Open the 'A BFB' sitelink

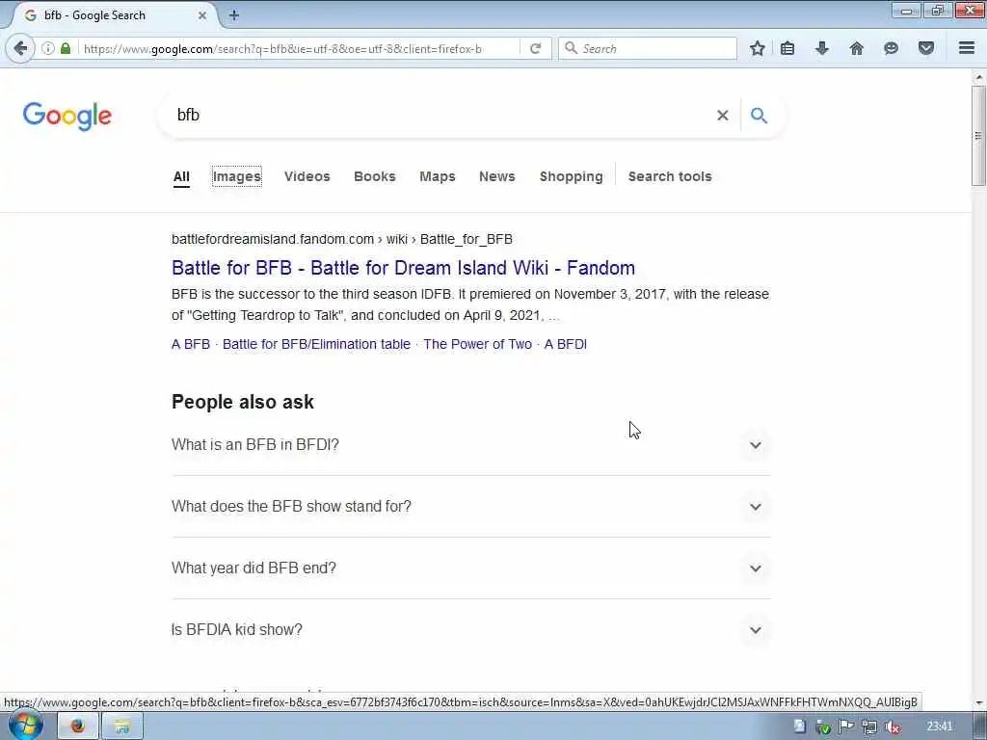coord(191,344)
